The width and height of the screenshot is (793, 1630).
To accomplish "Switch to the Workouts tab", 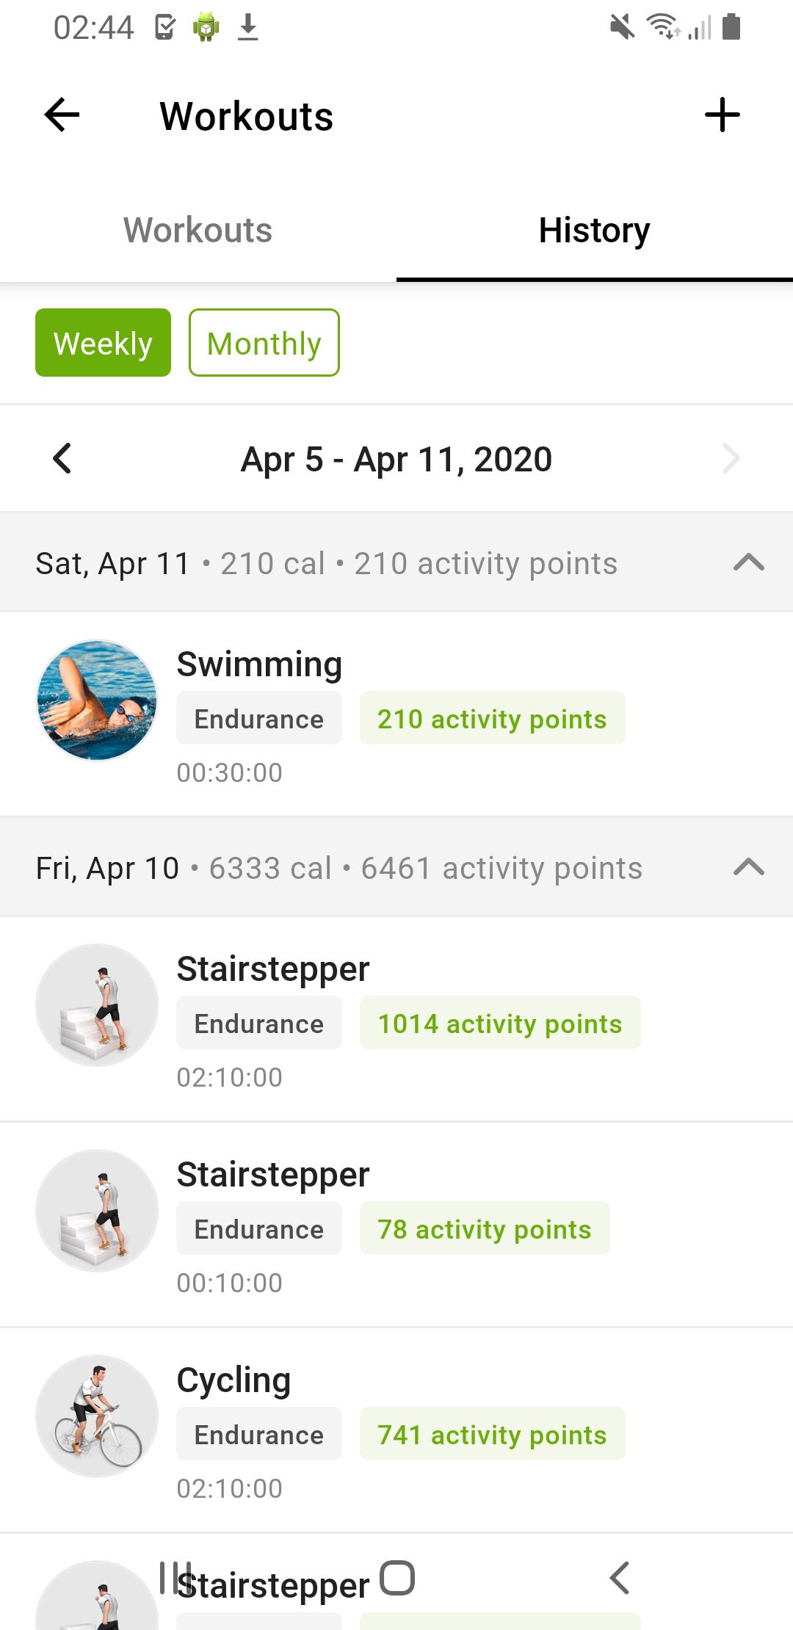I will [198, 231].
